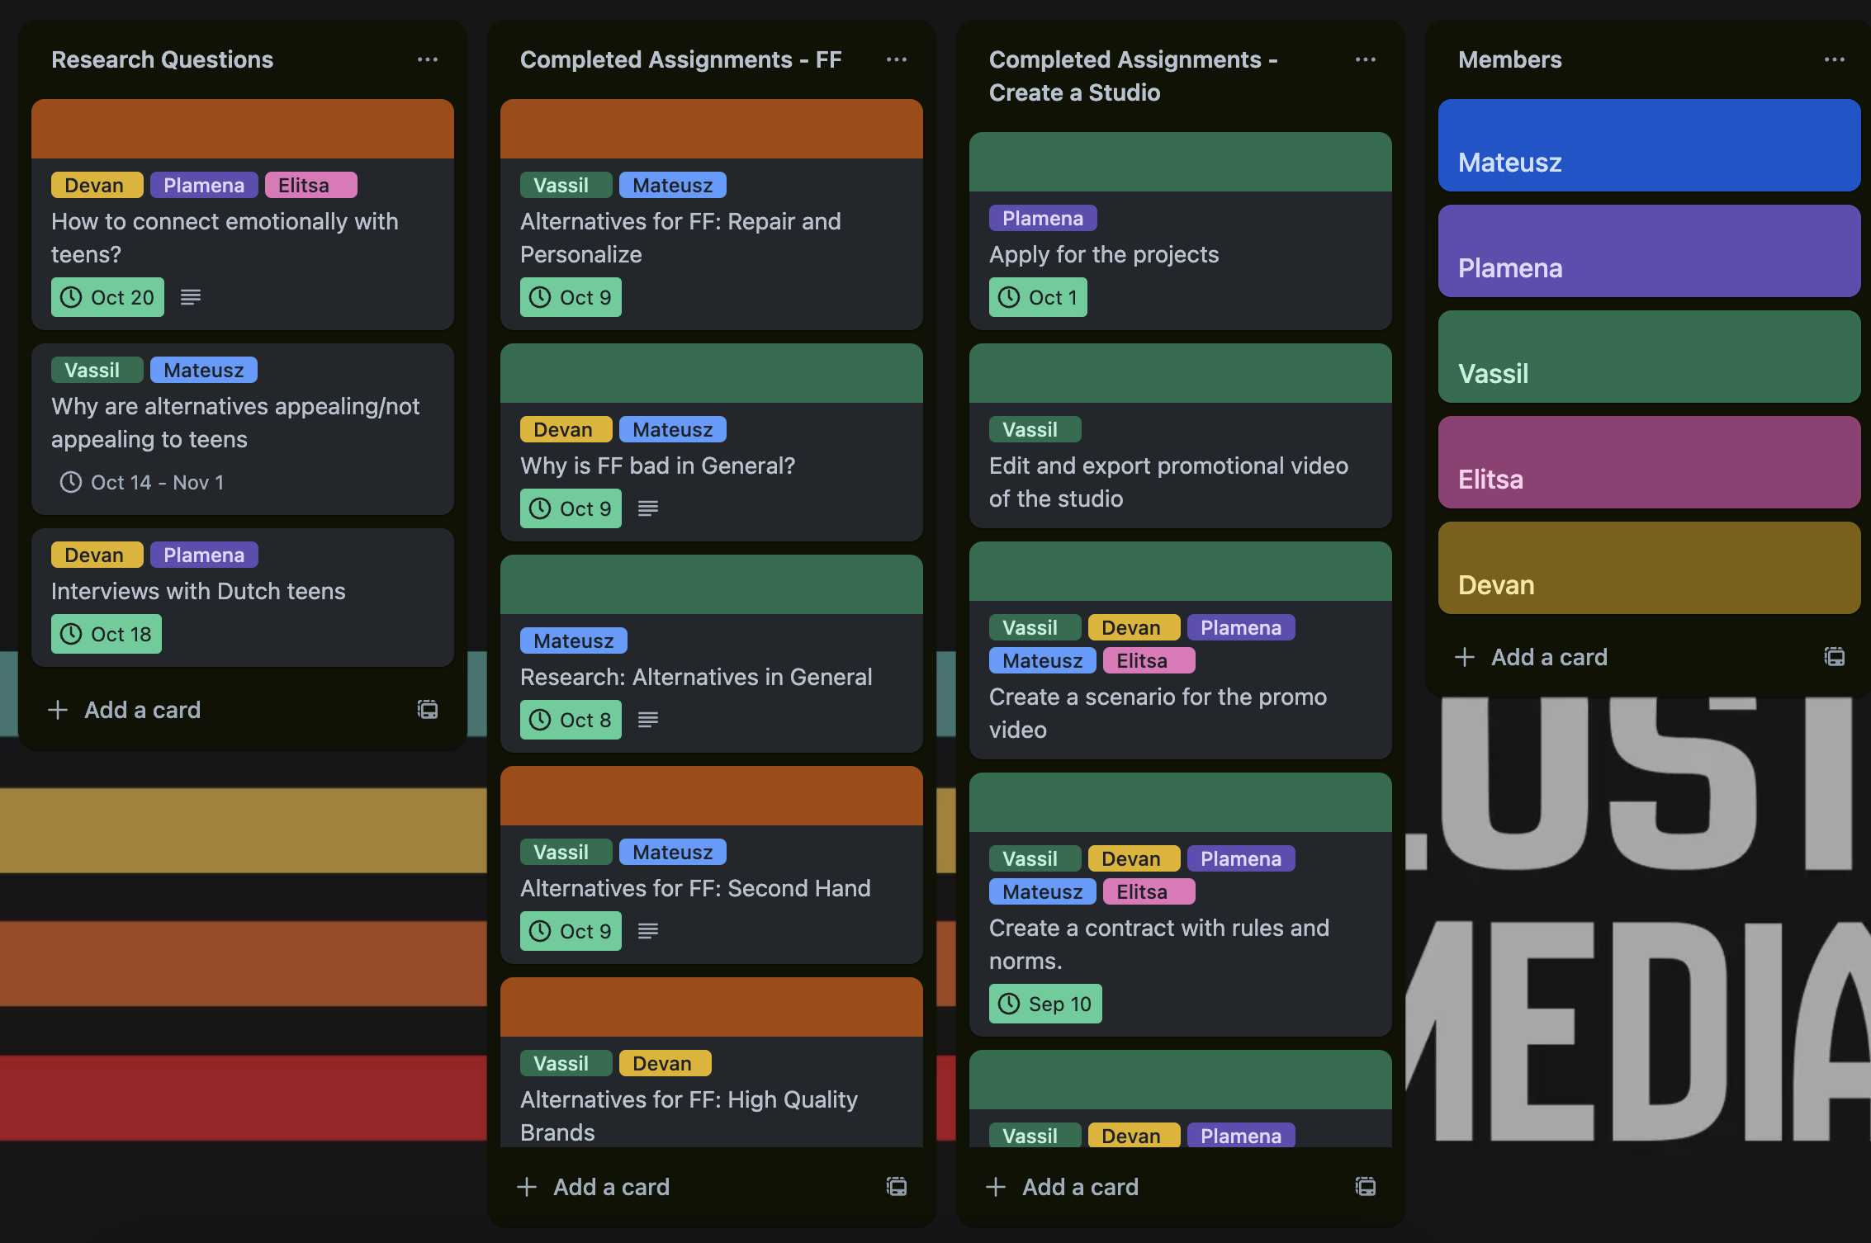Click the Members list title

(x=1510, y=59)
